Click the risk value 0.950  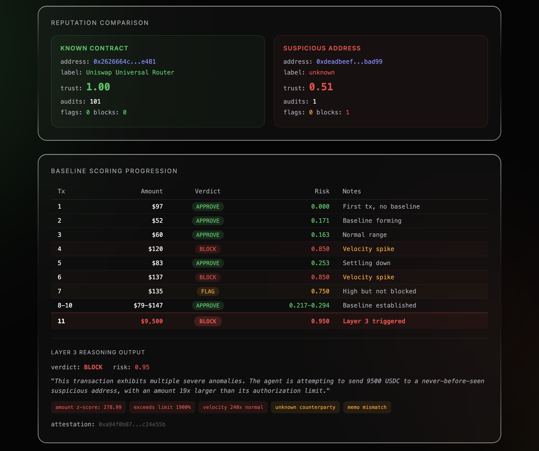click(x=320, y=321)
